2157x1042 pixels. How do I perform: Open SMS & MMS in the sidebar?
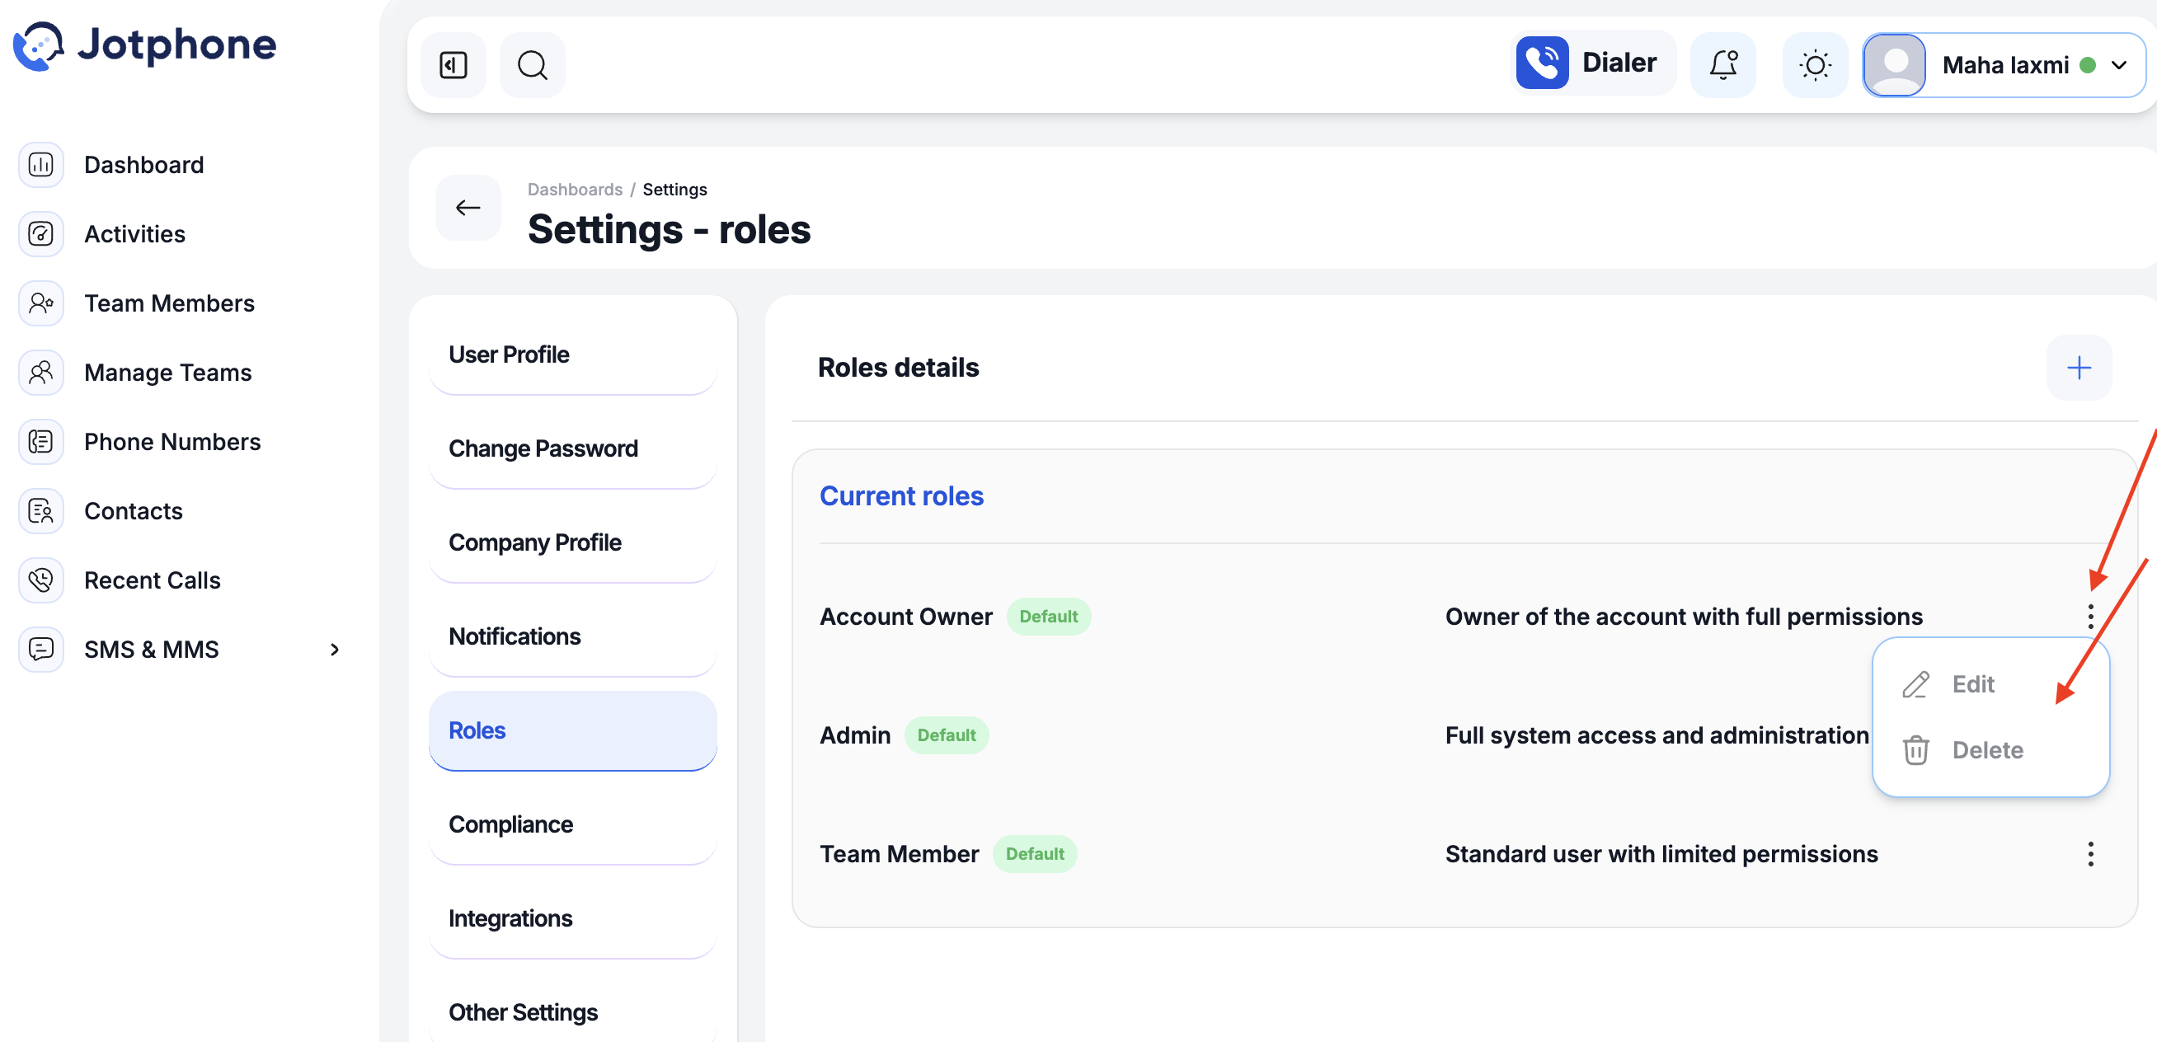pos(152,650)
